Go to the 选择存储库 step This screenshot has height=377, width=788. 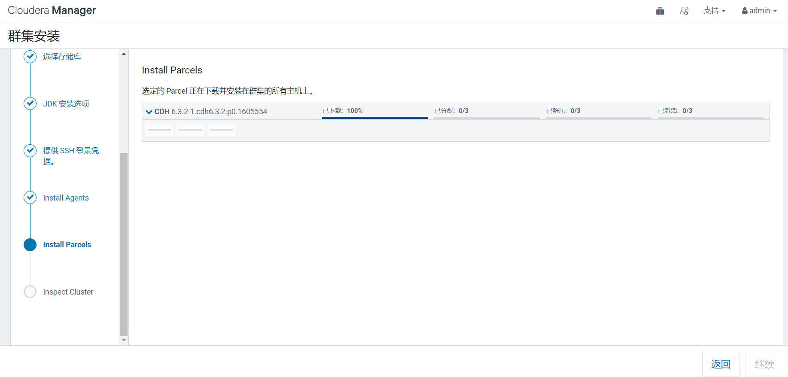(62, 57)
